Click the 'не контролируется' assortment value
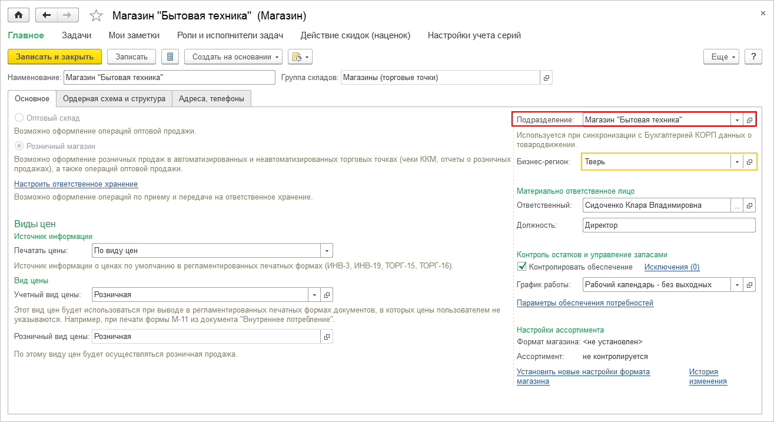Viewport: 774px width, 422px height. pos(615,357)
